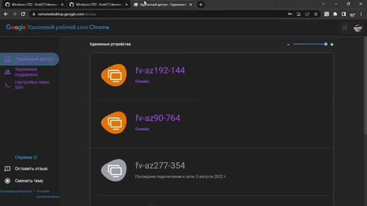The image size is (367, 206).
Task: Close the second Windows-CRD tab
Action: coord(127,5)
